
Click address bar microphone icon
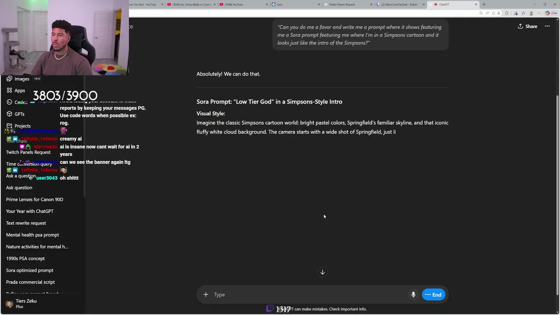point(499,13)
